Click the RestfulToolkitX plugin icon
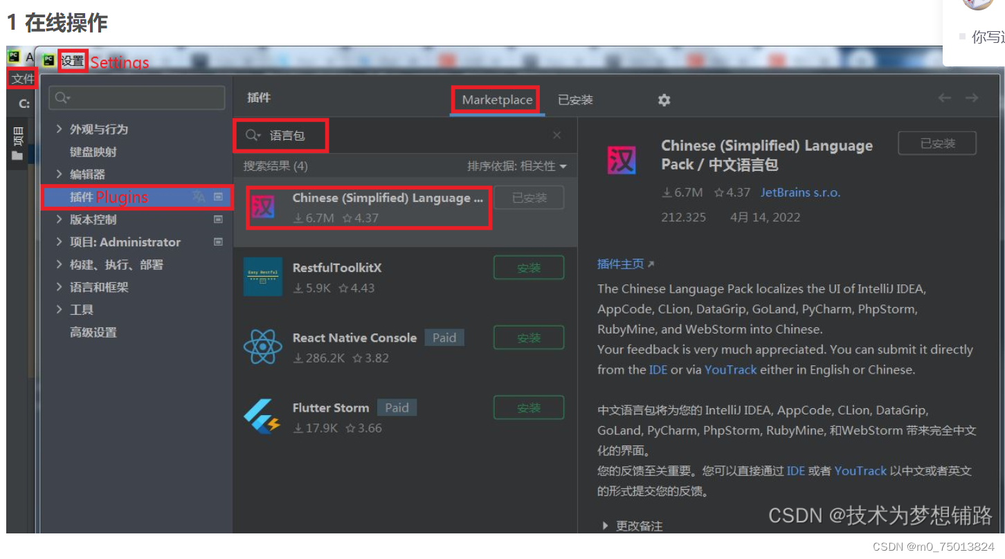The width and height of the screenshot is (1005, 559). tap(263, 276)
